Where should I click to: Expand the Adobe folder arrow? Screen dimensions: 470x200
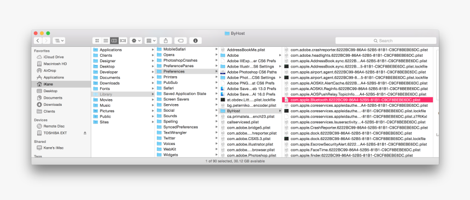click(x=280, y=55)
